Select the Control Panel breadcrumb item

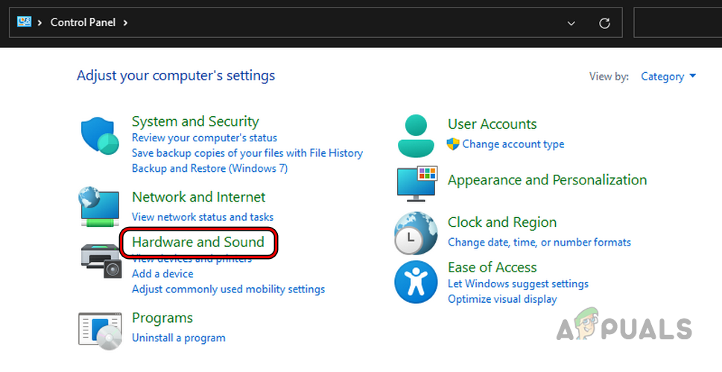82,22
